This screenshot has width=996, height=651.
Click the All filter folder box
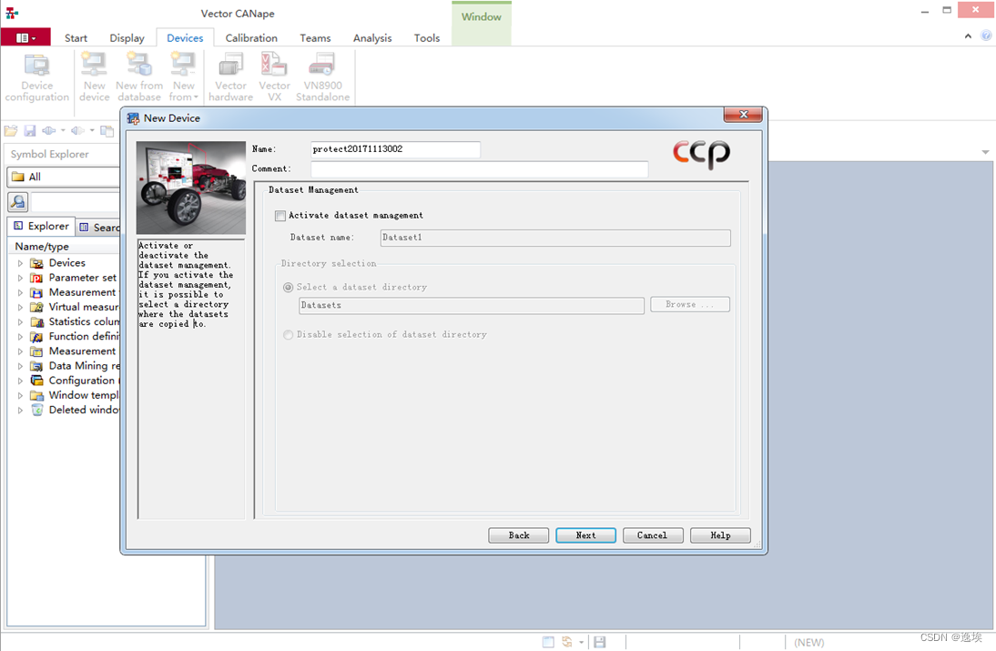(64, 177)
